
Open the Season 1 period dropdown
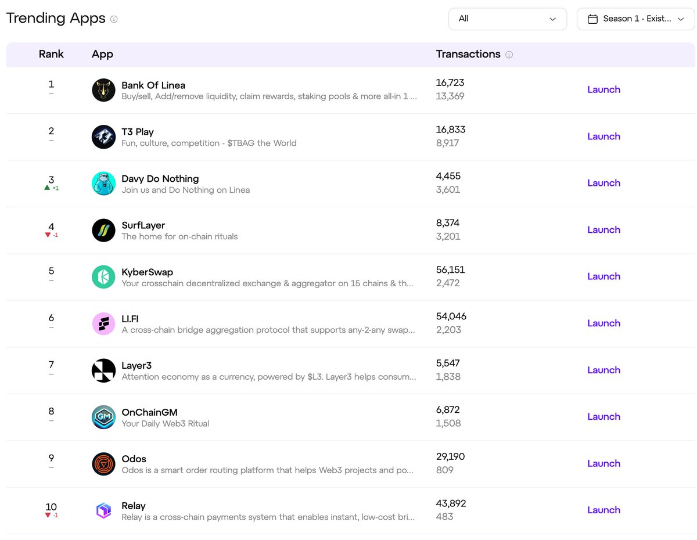pos(635,19)
